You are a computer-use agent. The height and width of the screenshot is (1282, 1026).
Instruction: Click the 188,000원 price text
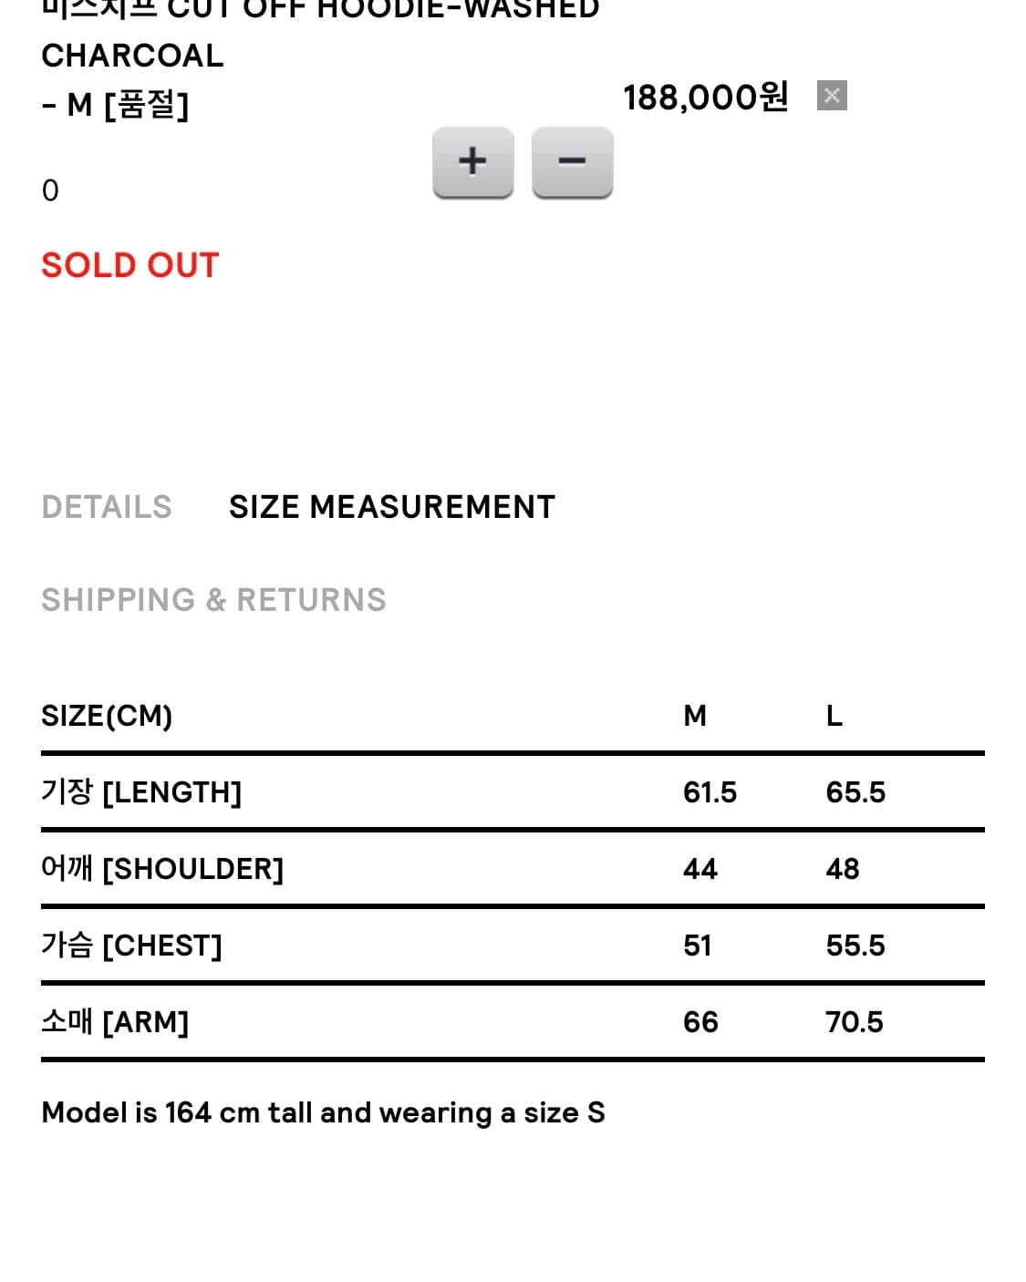click(x=705, y=97)
